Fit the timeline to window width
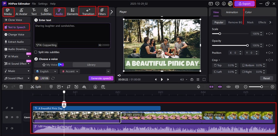278x136 pixels. point(237,87)
